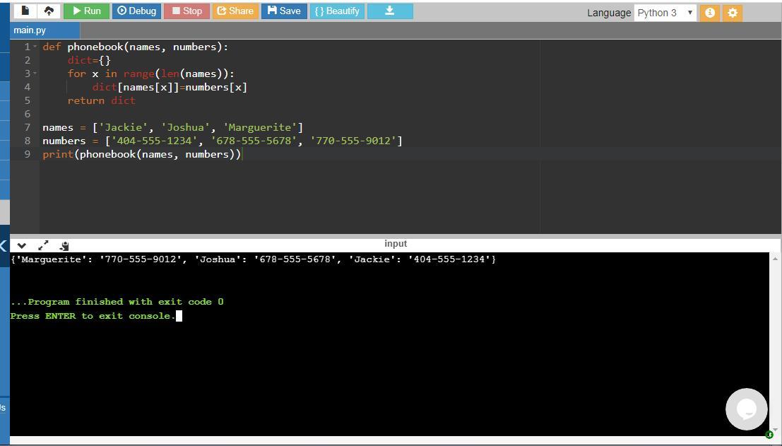Viewport: 782px width, 446px height.
Task: Download the code with download arrow icon
Action: (390, 11)
